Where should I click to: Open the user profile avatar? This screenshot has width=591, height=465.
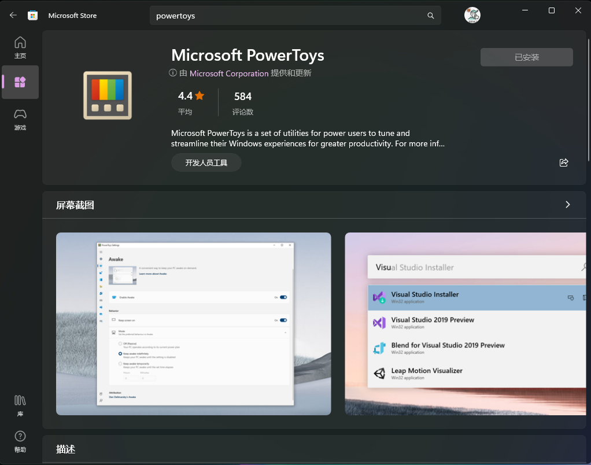tap(472, 16)
